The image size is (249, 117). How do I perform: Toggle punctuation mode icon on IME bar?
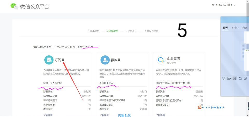(x=209, y=107)
